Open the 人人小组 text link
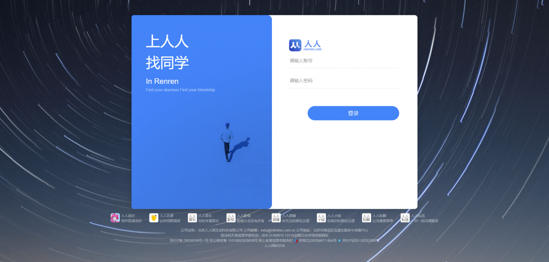 point(334,216)
